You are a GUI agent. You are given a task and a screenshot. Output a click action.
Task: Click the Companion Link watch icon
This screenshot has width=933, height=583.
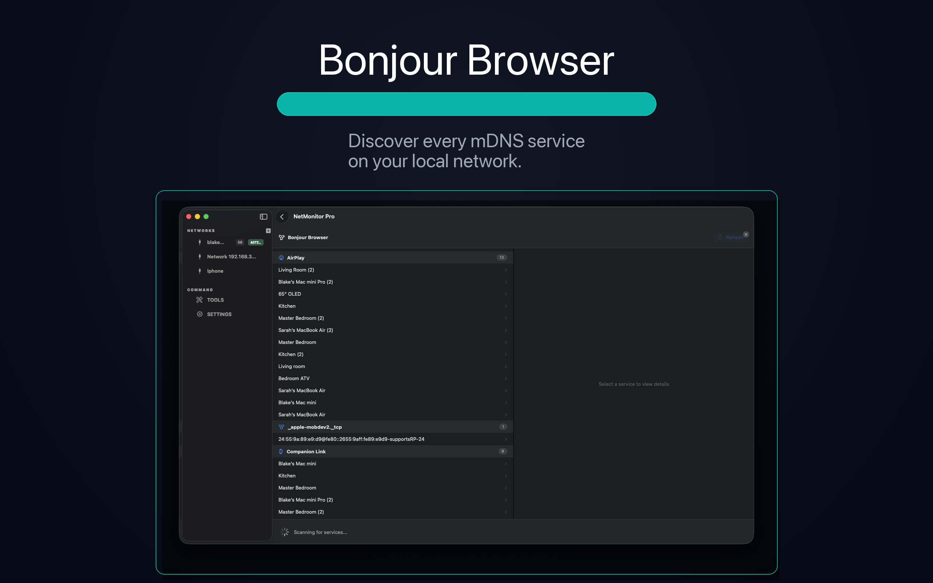tap(281, 451)
